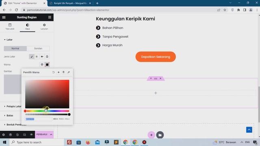This screenshot has height=146, width=260.
Task: Switch to the Gaya tab
Action: 27,26
